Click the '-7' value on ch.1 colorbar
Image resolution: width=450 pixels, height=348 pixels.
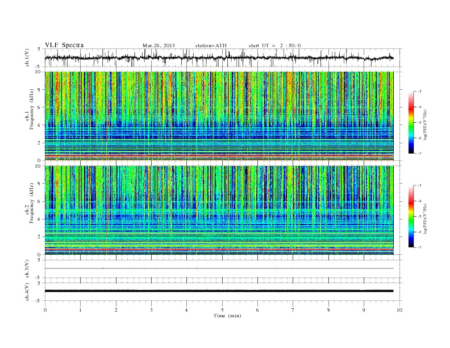pyautogui.click(x=419, y=154)
